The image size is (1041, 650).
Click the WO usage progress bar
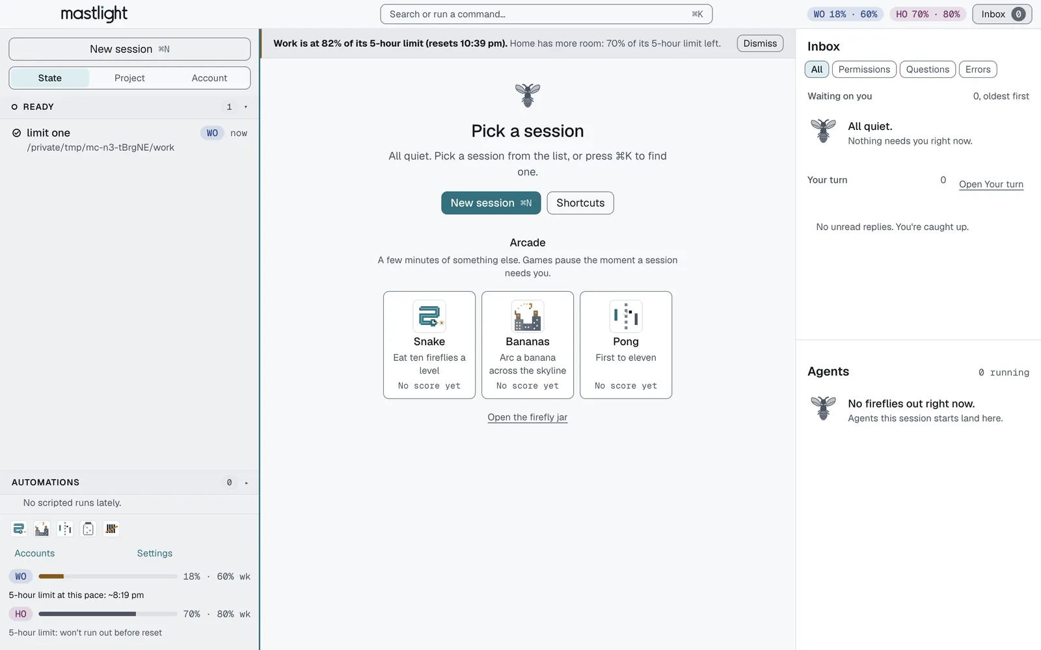[x=108, y=577]
